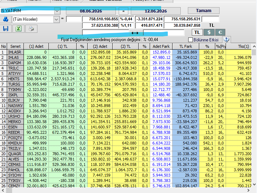Image resolution: width=257 pixels, height=193 pixels.
Task: Expand the (Tüm Hisseler) dropdown
Action: click(x=56, y=20)
